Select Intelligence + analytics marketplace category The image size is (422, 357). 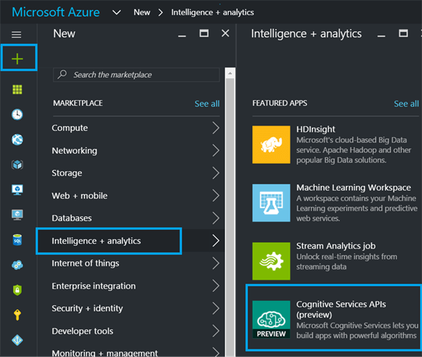(109, 241)
